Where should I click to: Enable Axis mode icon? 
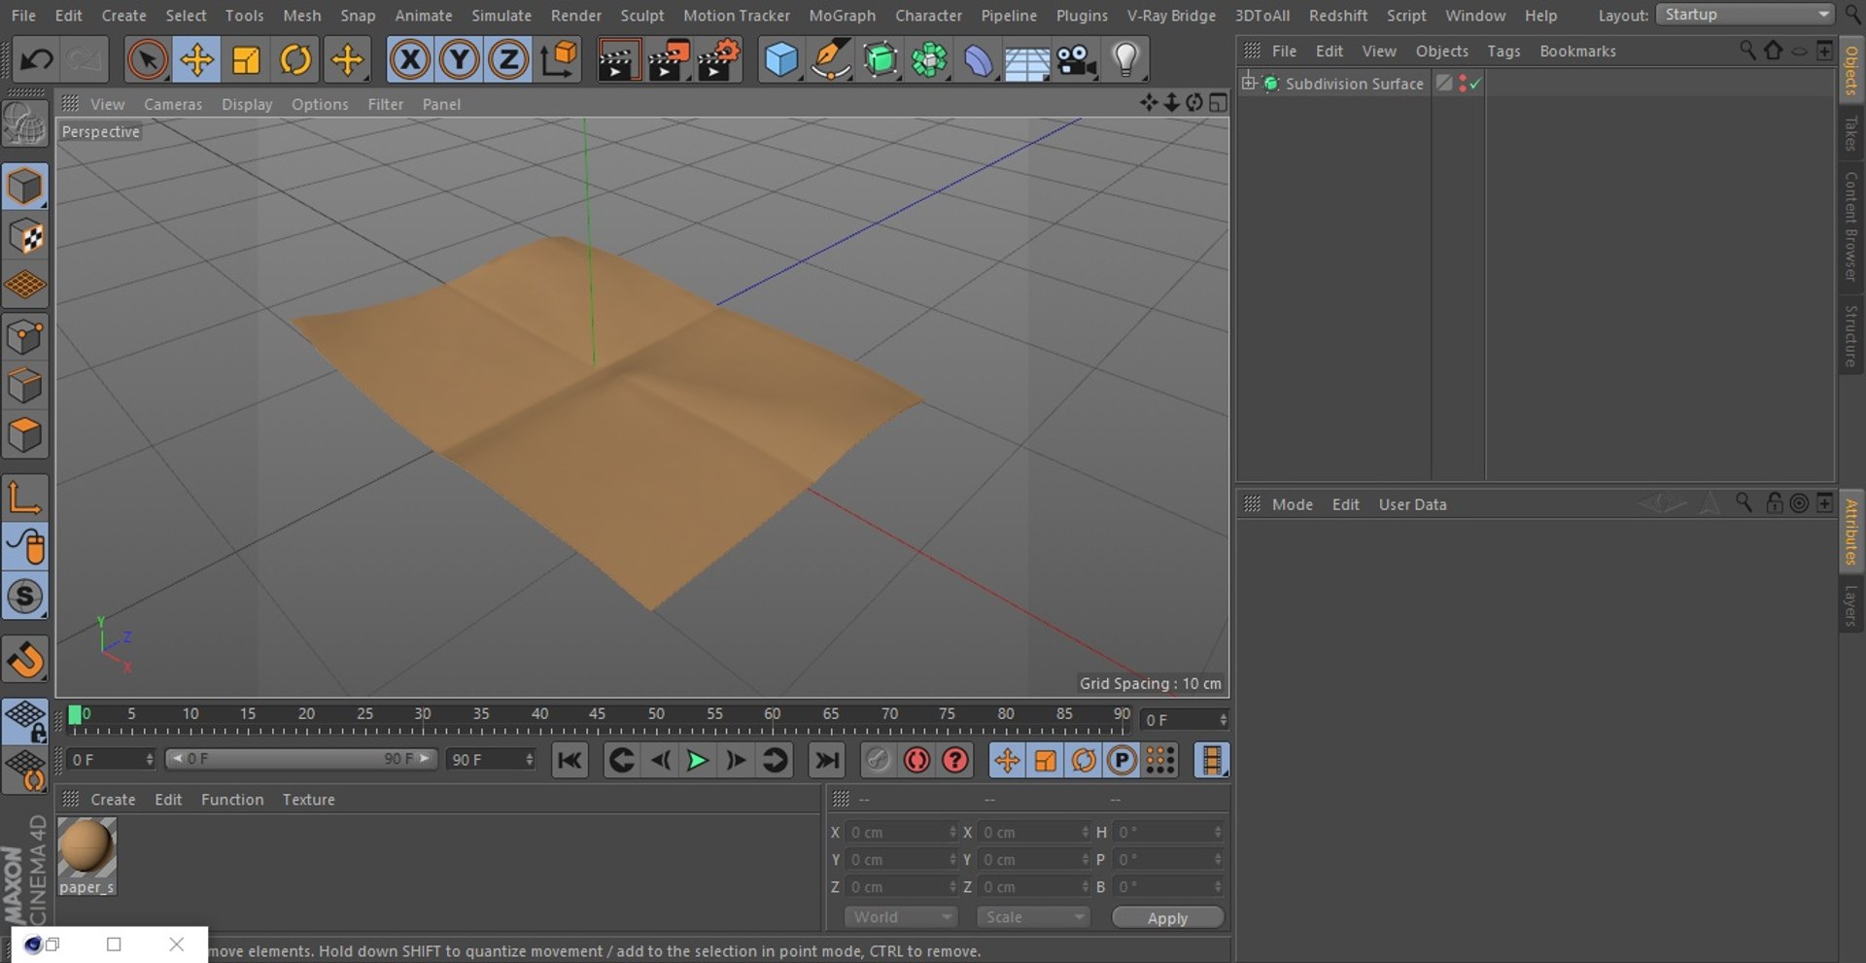pyautogui.click(x=24, y=498)
